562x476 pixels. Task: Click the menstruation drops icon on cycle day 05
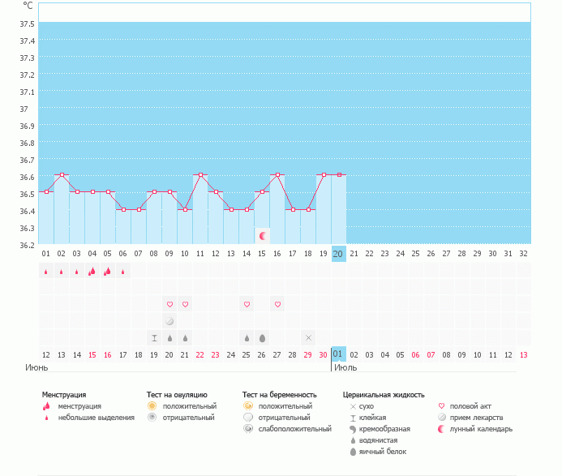[107, 271]
